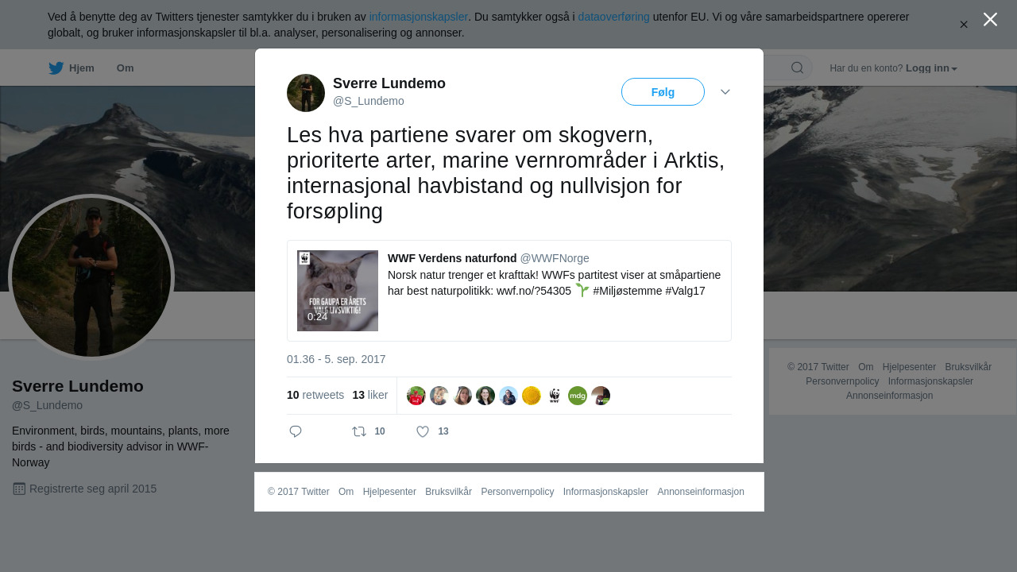Screen dimensions: 1017x572
Task: Expand the tweet options chevron
Action: 725,92
